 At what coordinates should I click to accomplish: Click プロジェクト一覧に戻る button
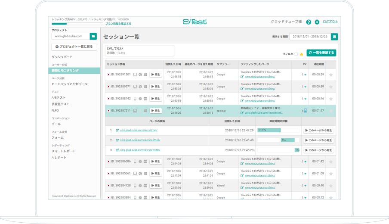coord(74,47)
